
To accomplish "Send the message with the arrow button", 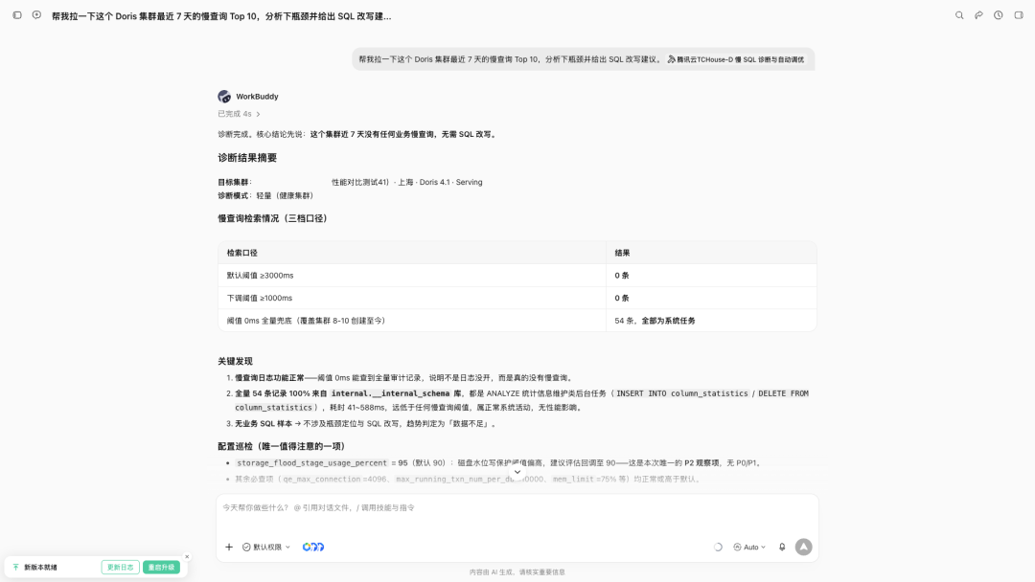I will click(x=803, y=548).
